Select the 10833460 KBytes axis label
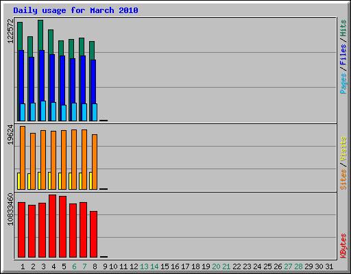This screenshot has height=274, width=351. 10,209
